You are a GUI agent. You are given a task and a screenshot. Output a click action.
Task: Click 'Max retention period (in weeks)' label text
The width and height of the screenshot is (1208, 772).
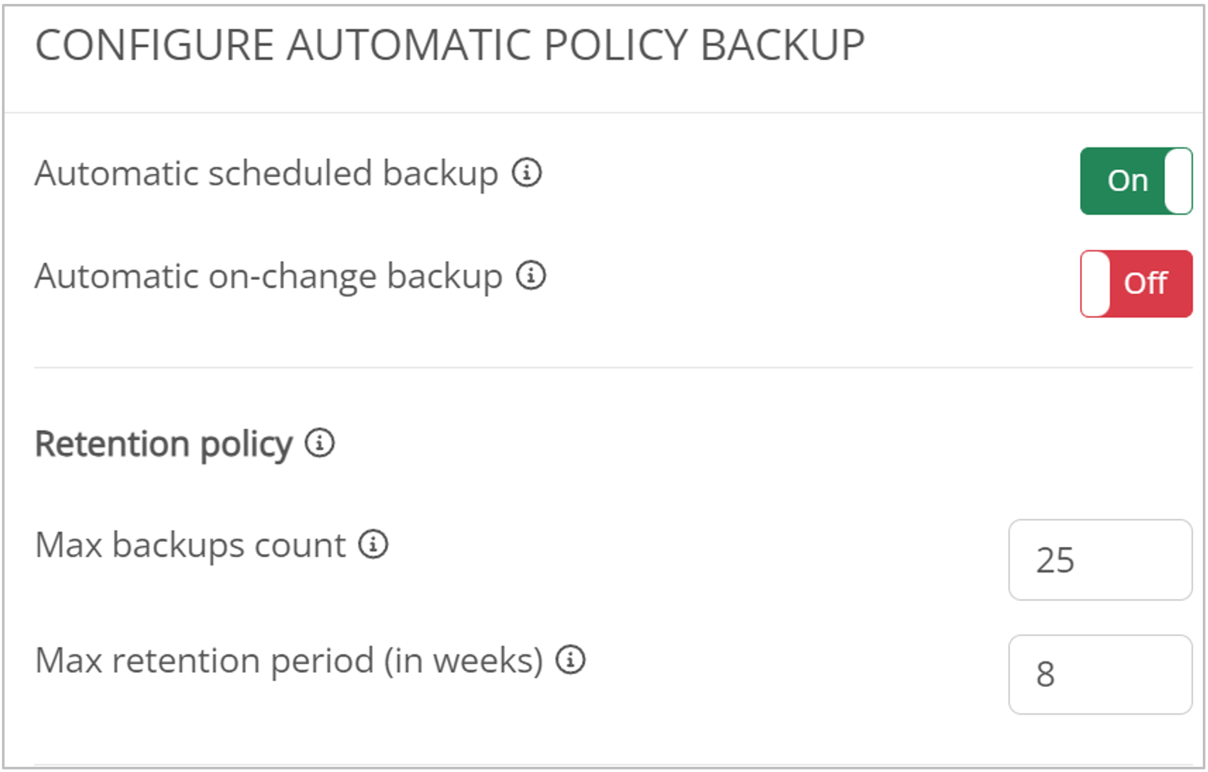[x=289, y=660]
